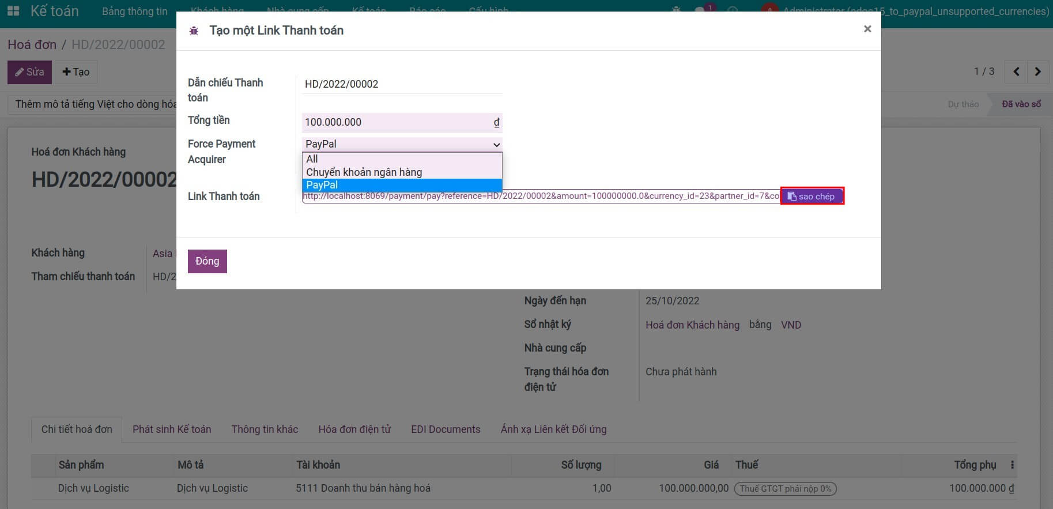Click the Tổng tiền amount field
Screen dimensions: 1053x509
(397, 122)
